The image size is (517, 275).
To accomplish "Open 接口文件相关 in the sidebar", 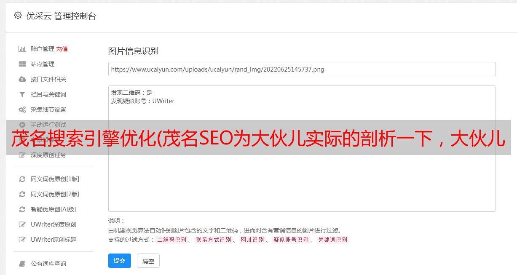I will 48,79.
